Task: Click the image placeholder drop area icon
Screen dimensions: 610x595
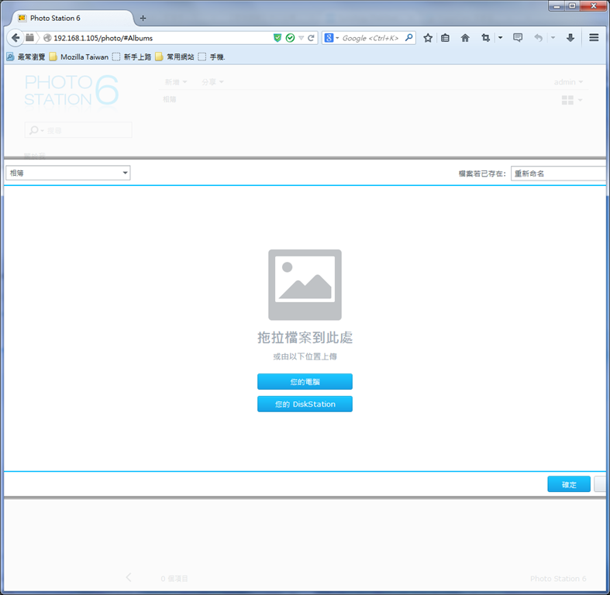Action: coord(305,284)
